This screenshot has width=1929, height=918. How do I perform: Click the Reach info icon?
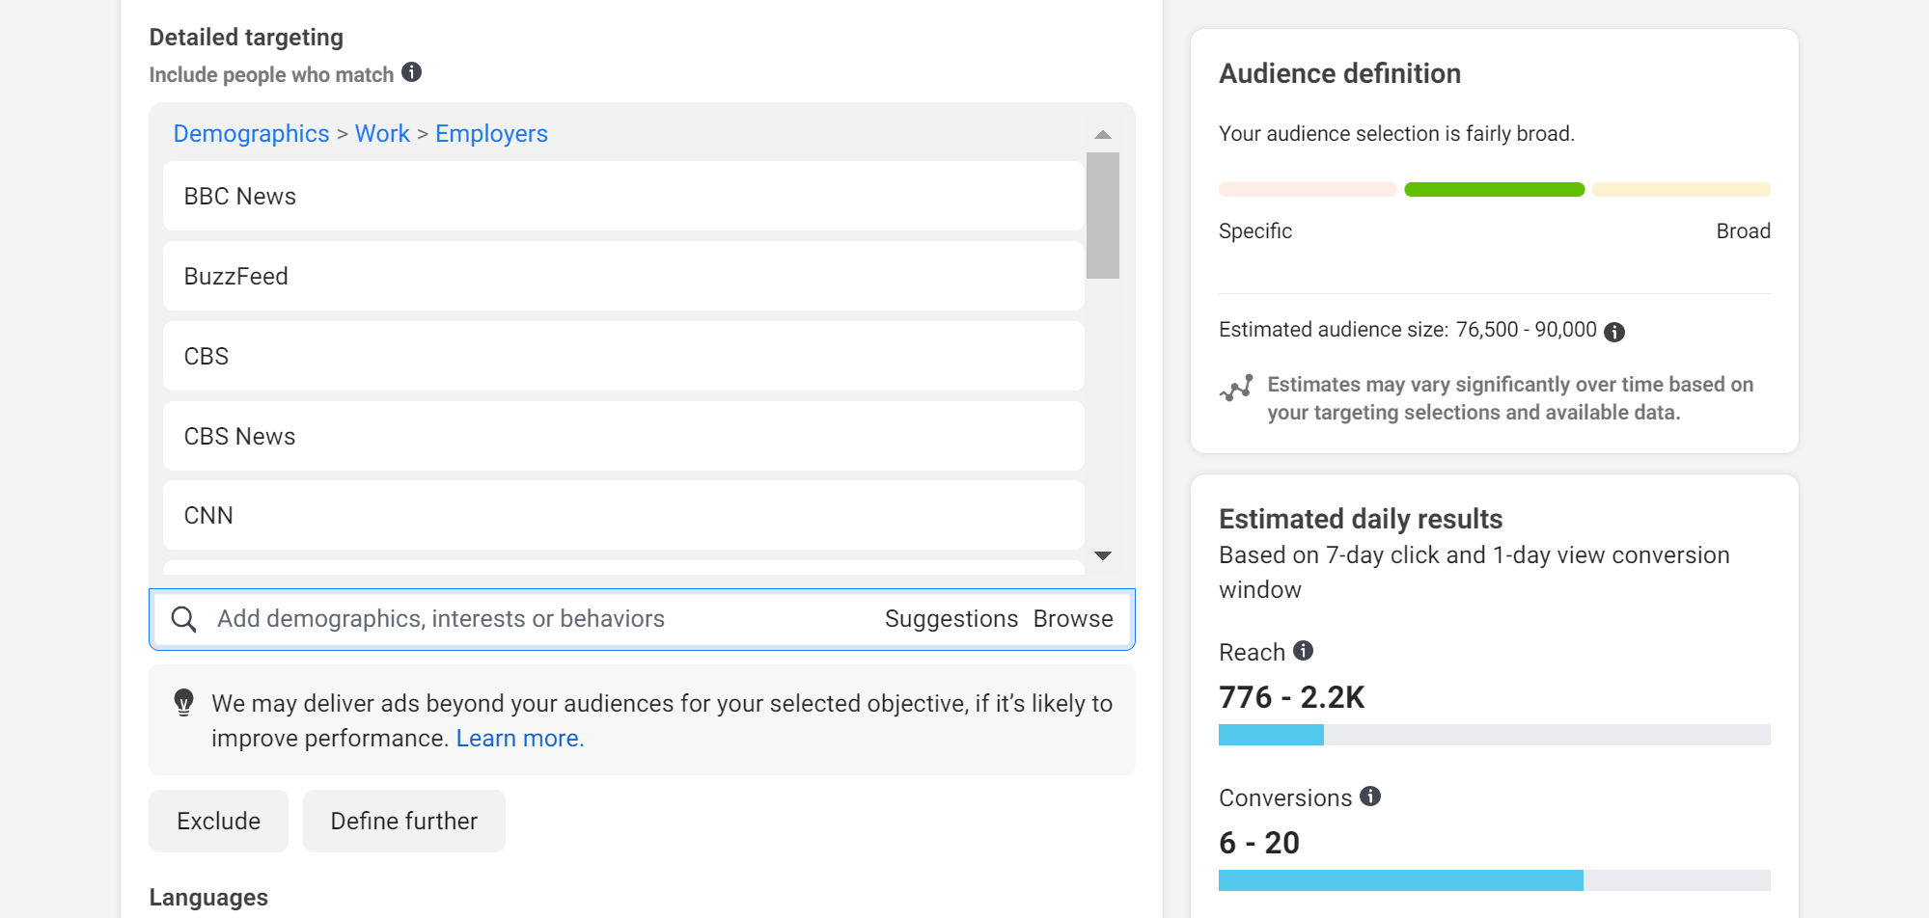tap(1304, 651)
